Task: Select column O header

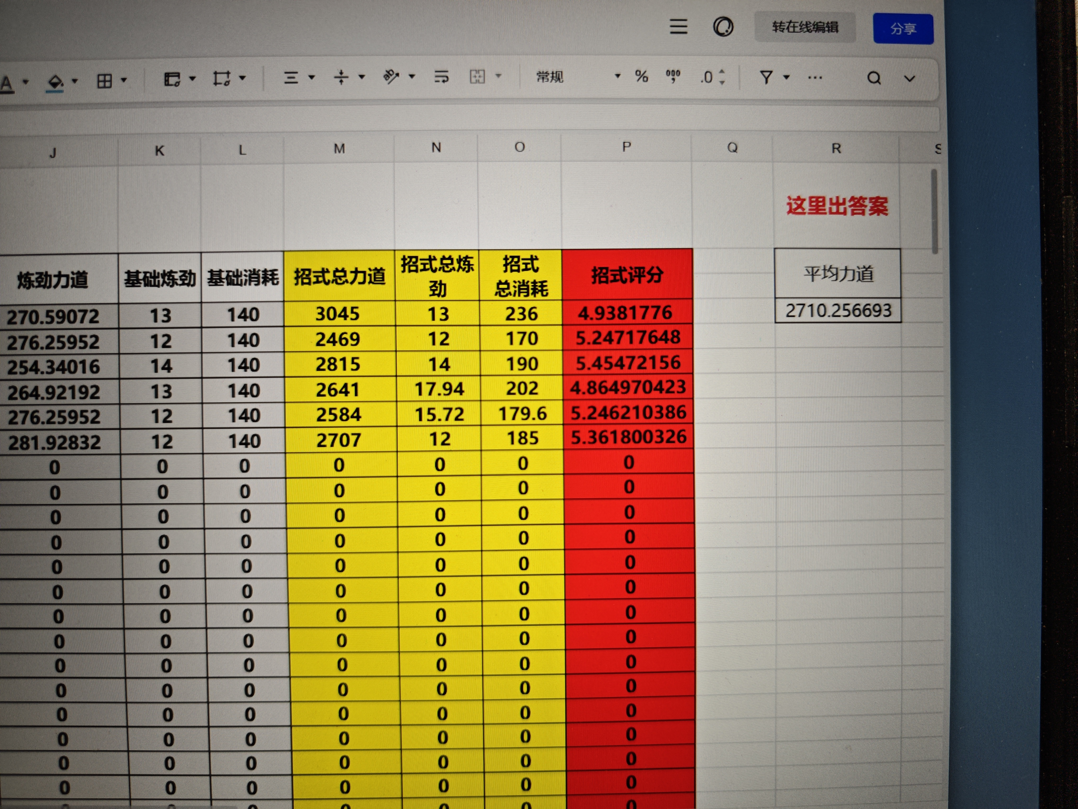Action: [520, 147]
